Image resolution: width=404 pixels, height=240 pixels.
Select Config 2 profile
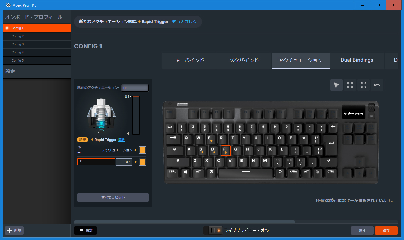(x=37, y=36)
